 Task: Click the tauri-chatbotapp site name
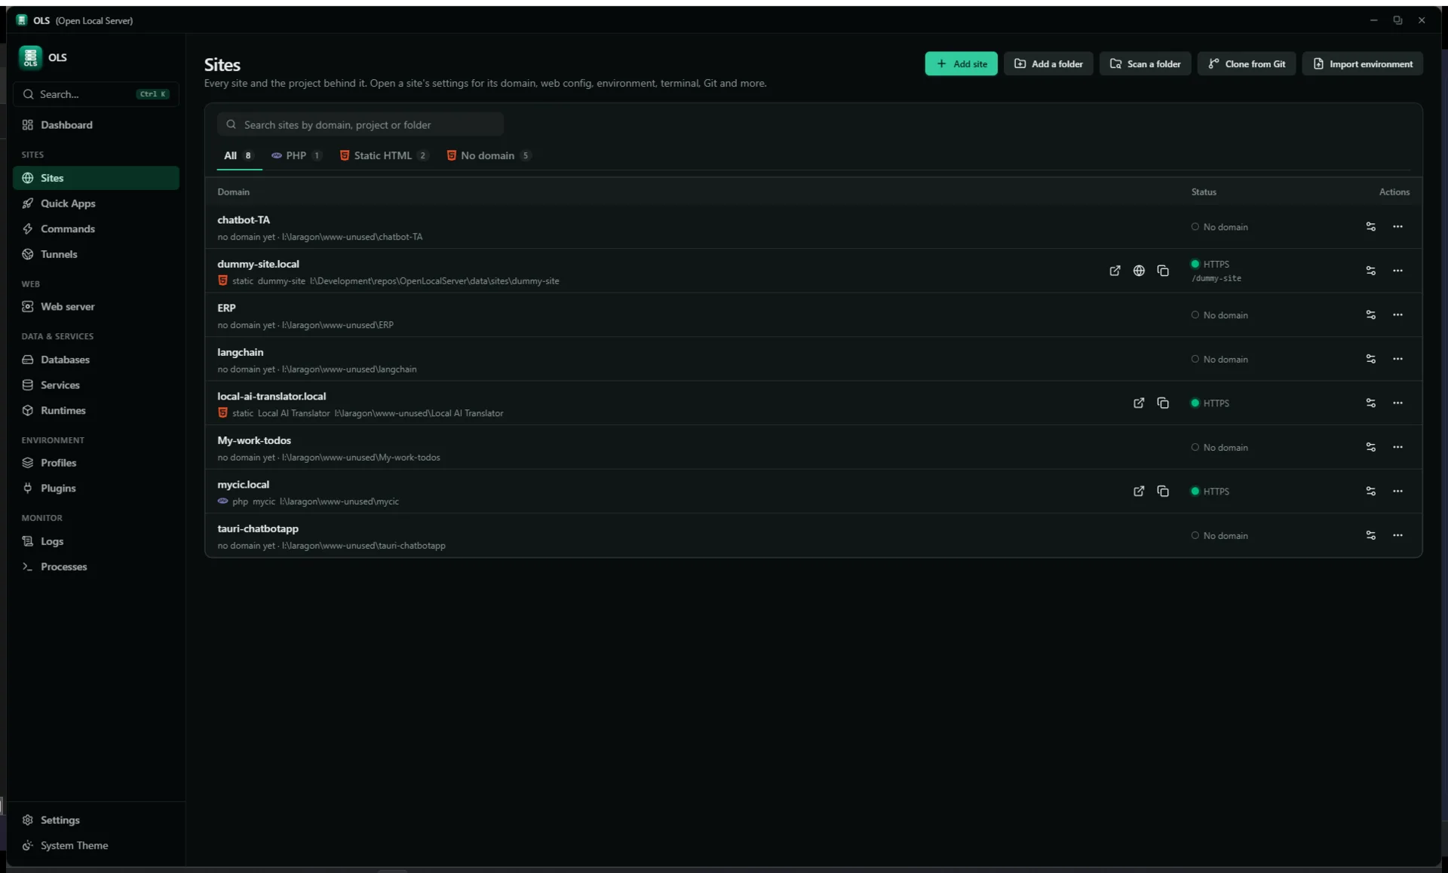pos(258,528)
